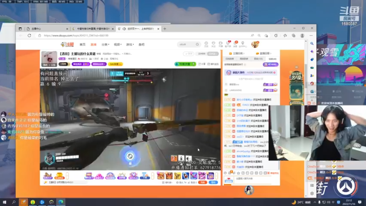Open Douyu user avatar in header
Image resolution: width=366 pixels, height=206 pixels.
255,44
